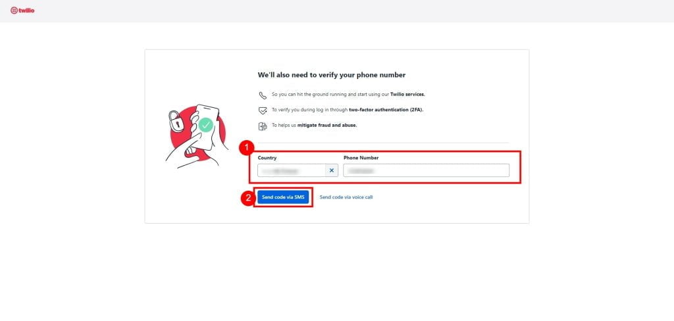
Task: Click into the Phone Number field
Action: (426, 170)
